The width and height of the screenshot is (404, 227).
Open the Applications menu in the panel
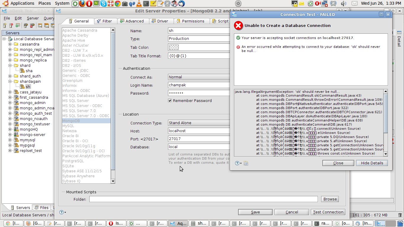point(22,4)
